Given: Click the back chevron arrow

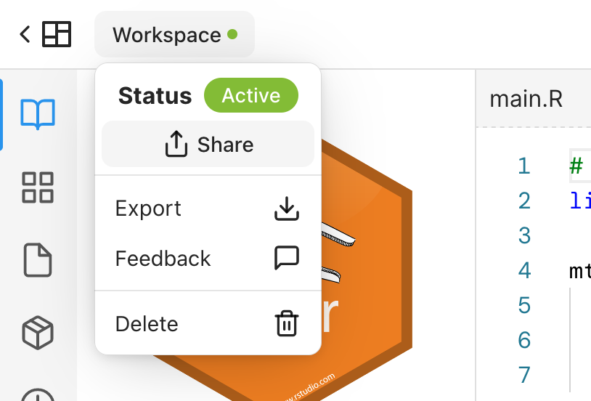Looking at the screenshot, I should 25,34.
